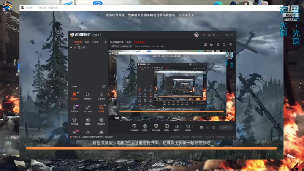Toggle the lock for 全屏 1 source
The image size is (304, 171).
(x=75, y=47)
